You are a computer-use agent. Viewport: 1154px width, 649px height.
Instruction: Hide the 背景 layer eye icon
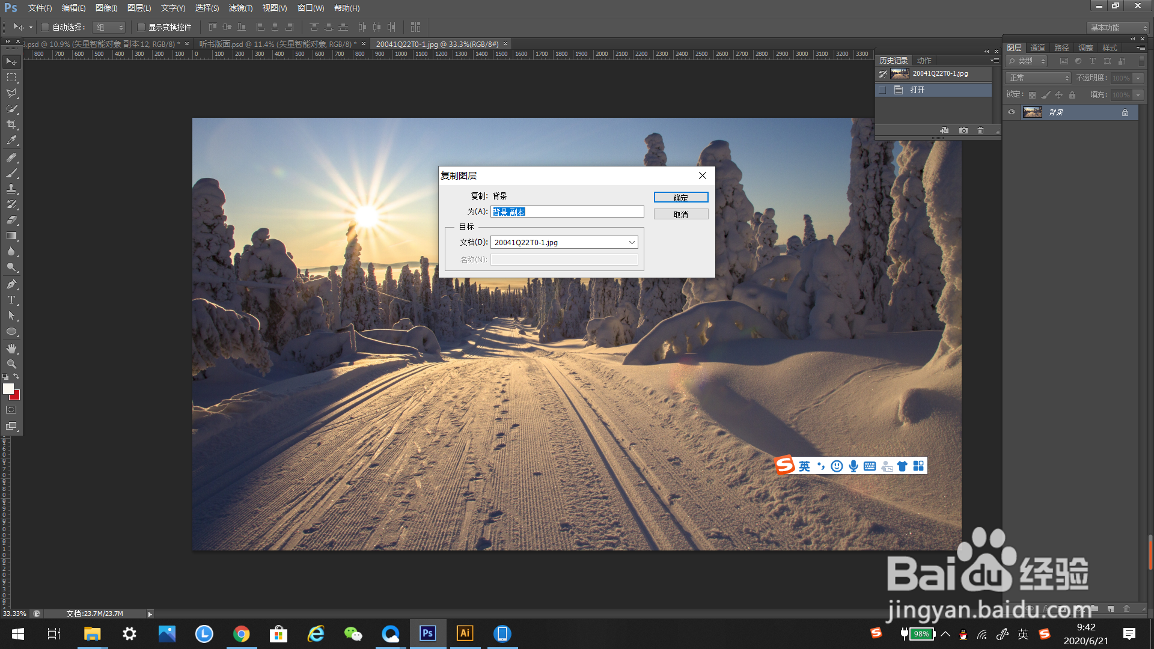coord(1012,112)
